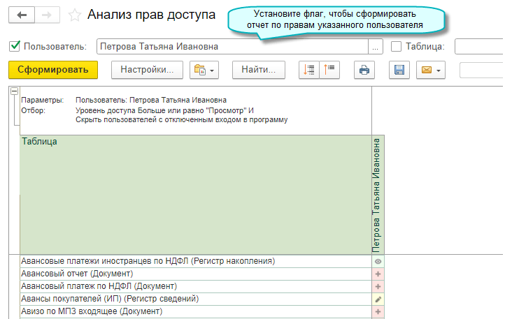Open user selection with the ellipsis button
The image size is (505, 319).
click(375, 47)
